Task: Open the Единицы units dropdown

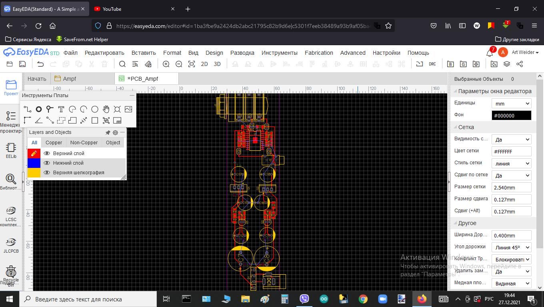Action: (511, 104)
